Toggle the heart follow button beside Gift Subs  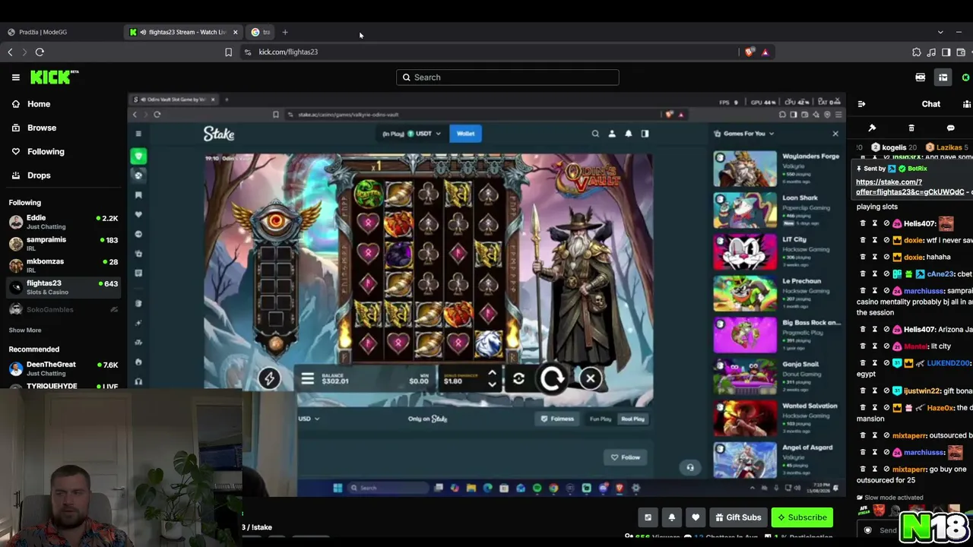tap(696, 517)
